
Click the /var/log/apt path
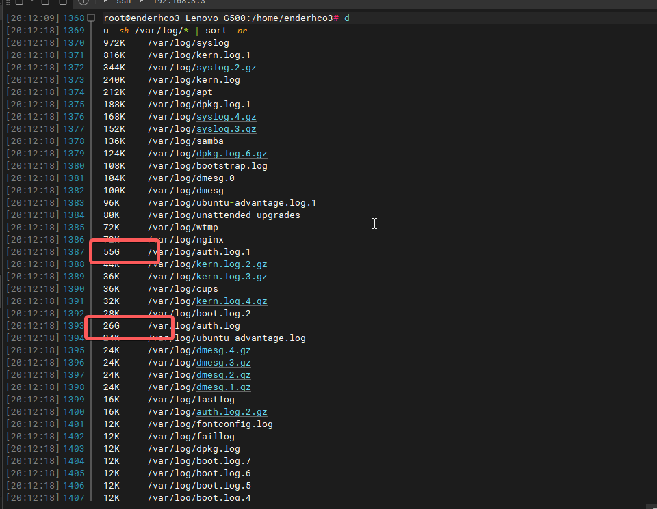[x=180, y=92]
